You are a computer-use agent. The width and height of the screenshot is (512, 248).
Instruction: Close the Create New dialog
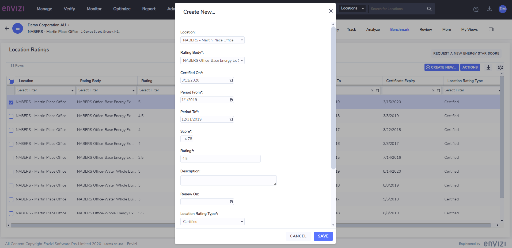tap(331, 11)
